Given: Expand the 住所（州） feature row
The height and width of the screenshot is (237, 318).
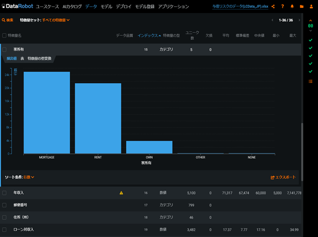Looking at the screenshot, I should coord(151,217).
